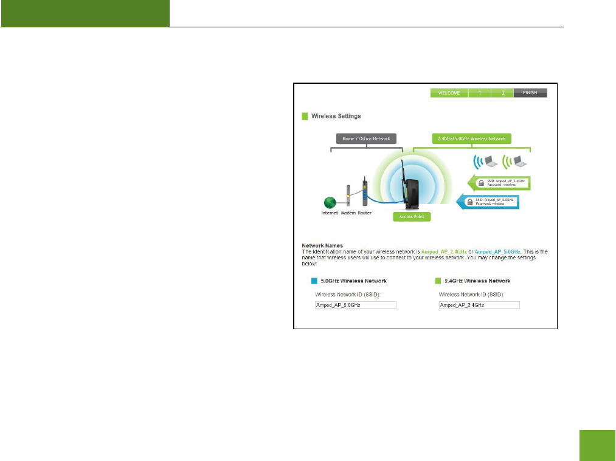Jump to the FINISH wizard tab
Screen dimensions: 616x461
pyautogui.click(x=530, y=93)
